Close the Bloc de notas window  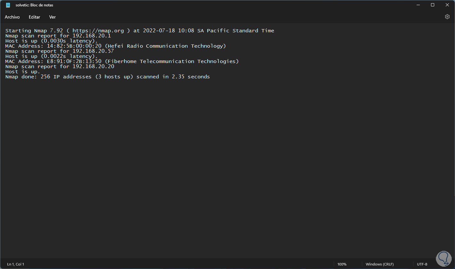[447, 5]
